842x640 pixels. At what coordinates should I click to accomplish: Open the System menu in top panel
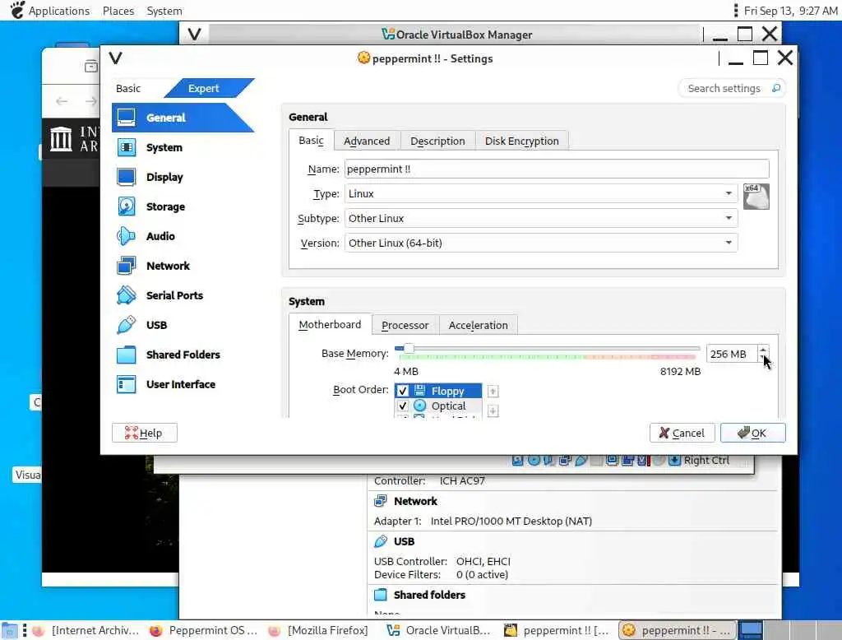[x=164, y=11]
